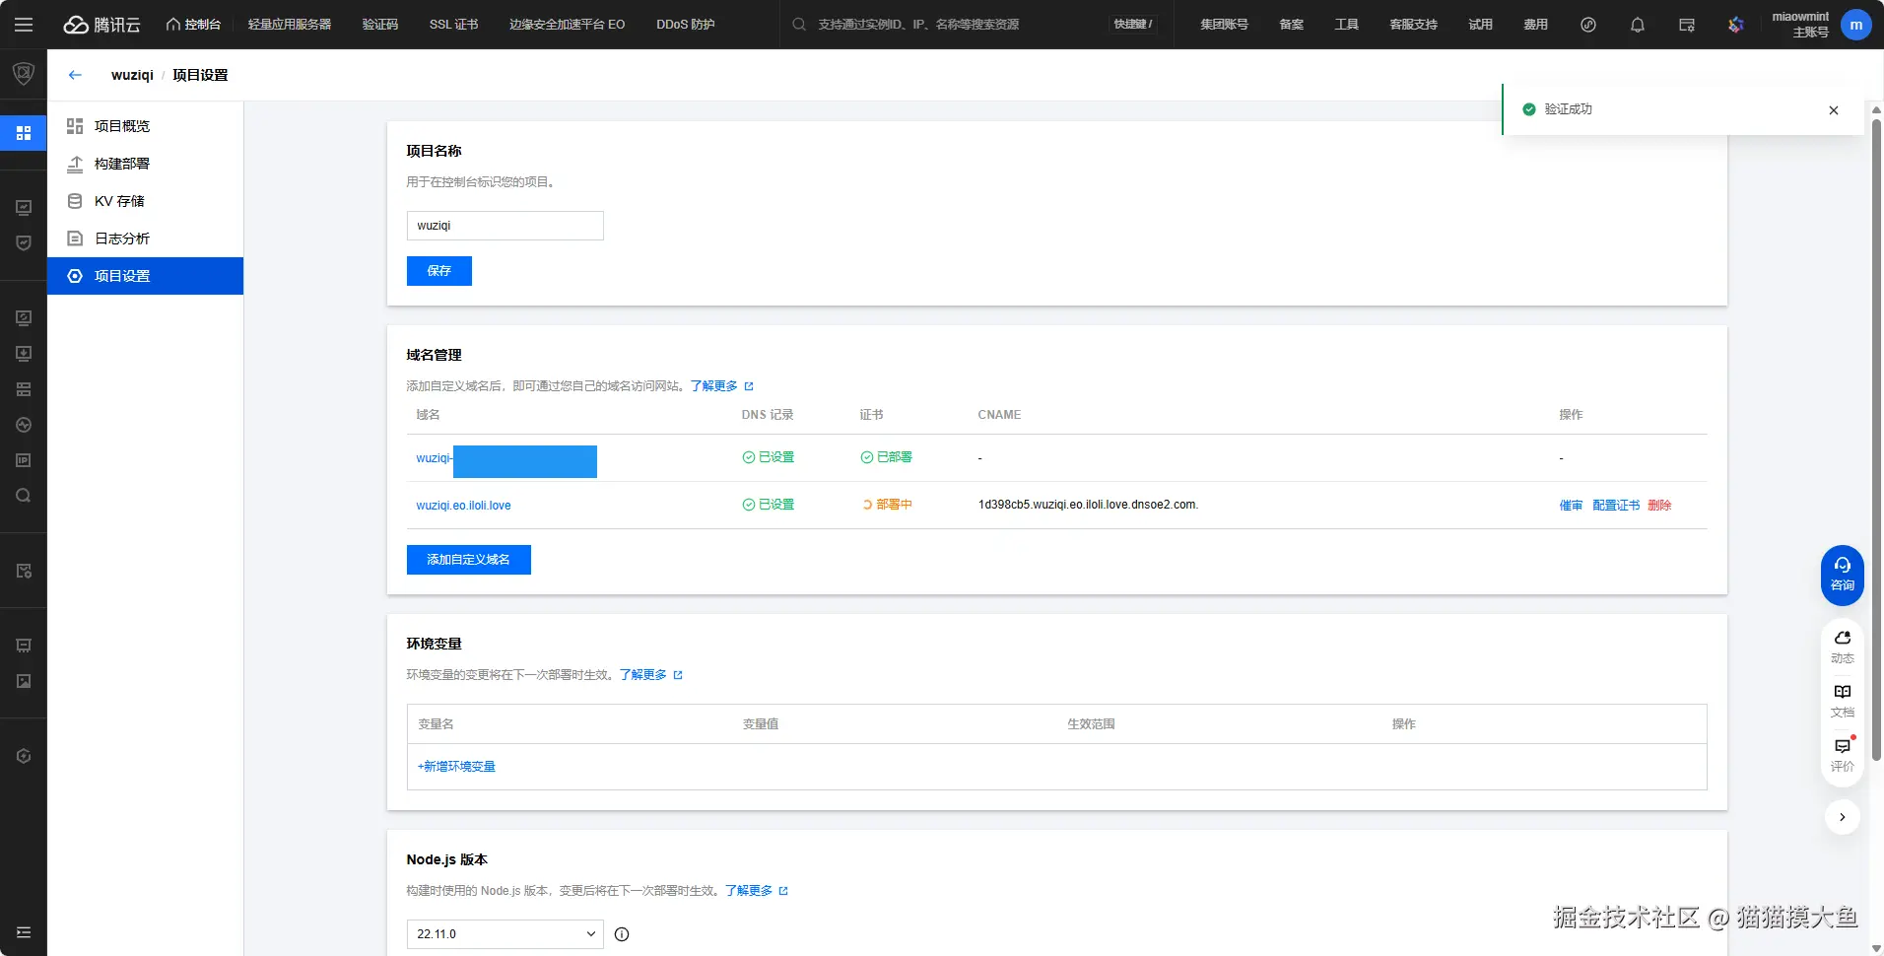Open 边缘安全加速平台 EO in top navigation
Image resolution: width=1884 pixels, height=956 pixels.
567,25
